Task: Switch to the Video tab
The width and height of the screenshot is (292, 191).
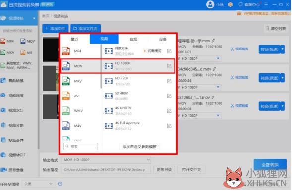Action: coord(104,39)
